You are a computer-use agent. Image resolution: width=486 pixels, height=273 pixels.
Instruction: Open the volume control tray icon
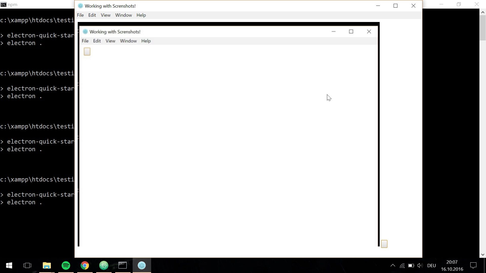[420, 265]
